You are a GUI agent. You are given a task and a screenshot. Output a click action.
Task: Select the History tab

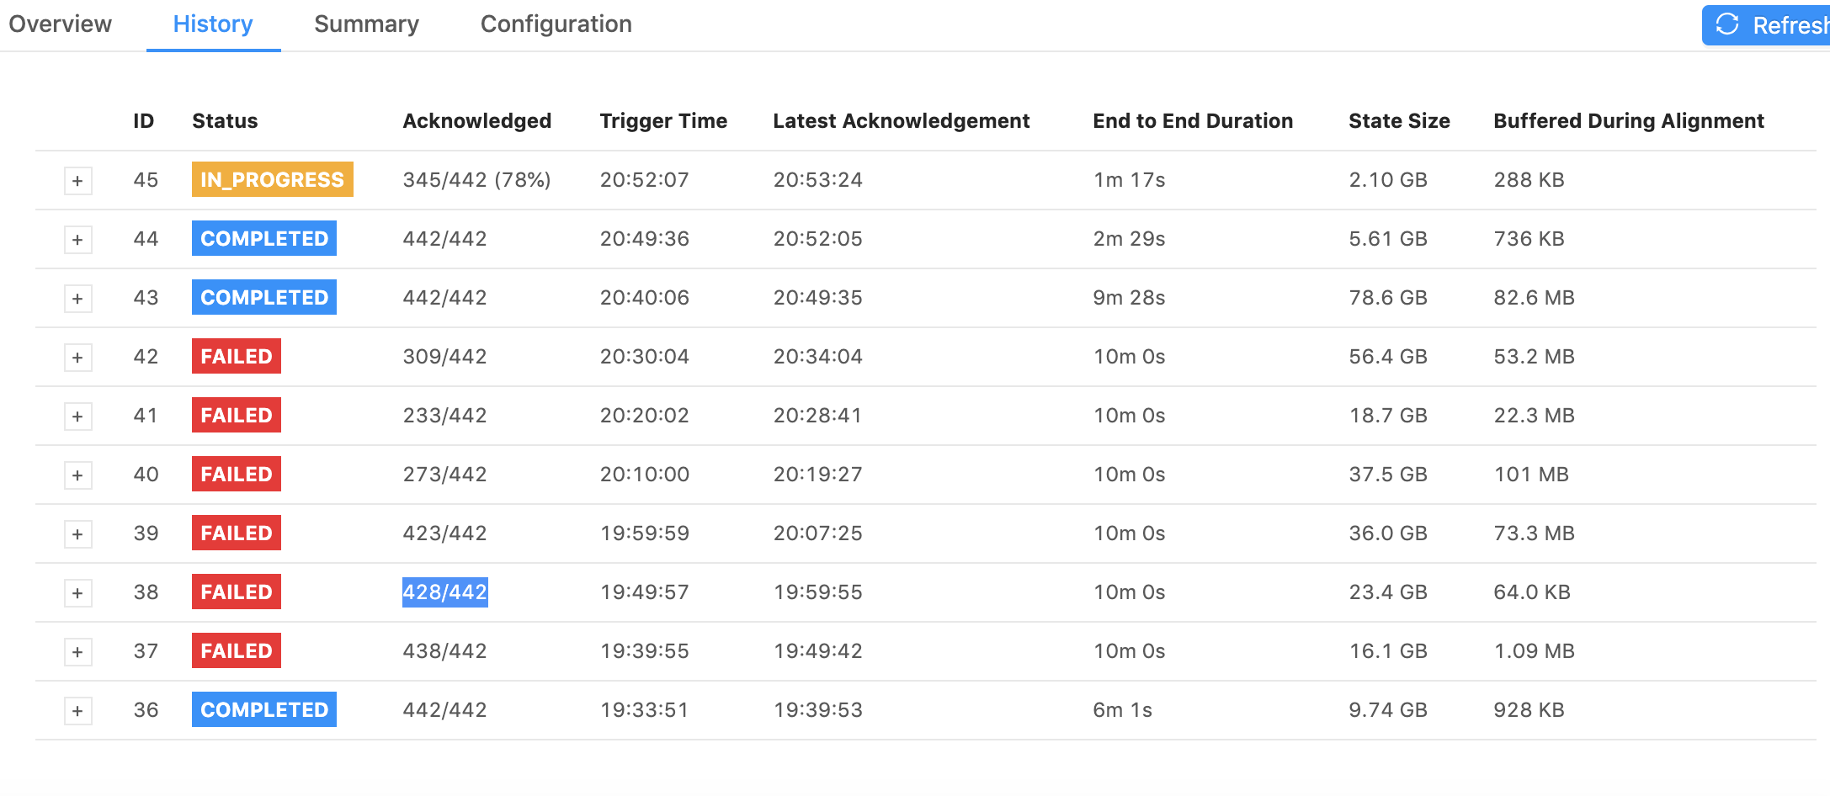tap(213, 24)
